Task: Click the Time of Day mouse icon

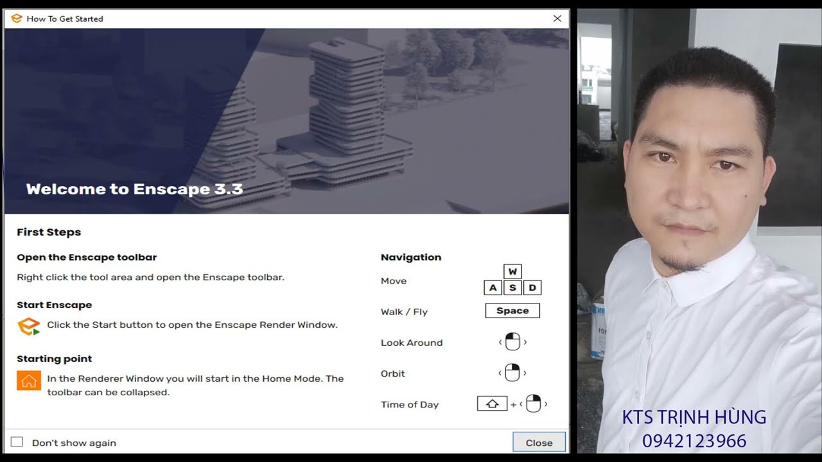Action: coord(533,404)
